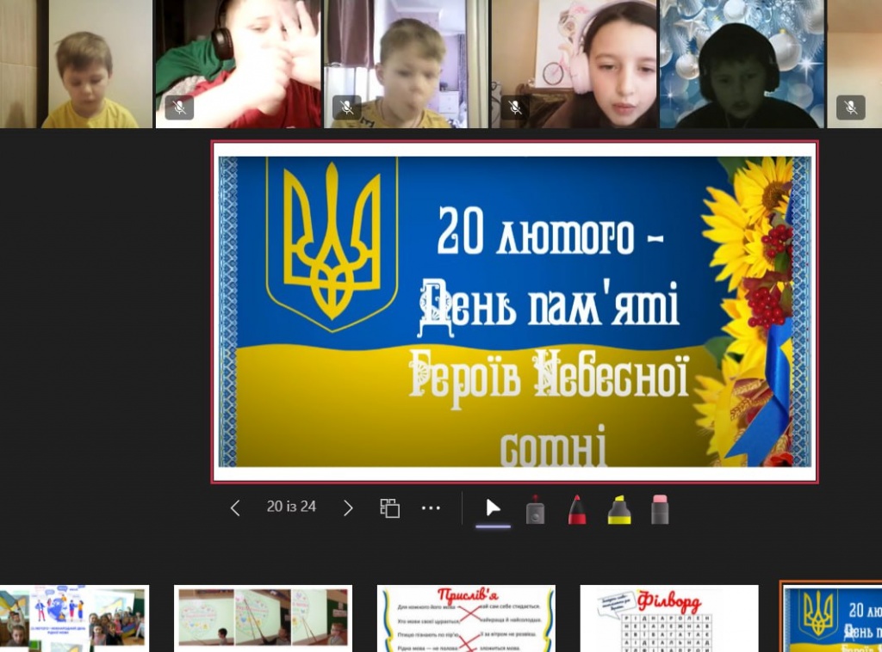The height and width of the screenshot is (652, 882).
Task: Open the Філворд slide thumbnail
Action: pos(669,618)
